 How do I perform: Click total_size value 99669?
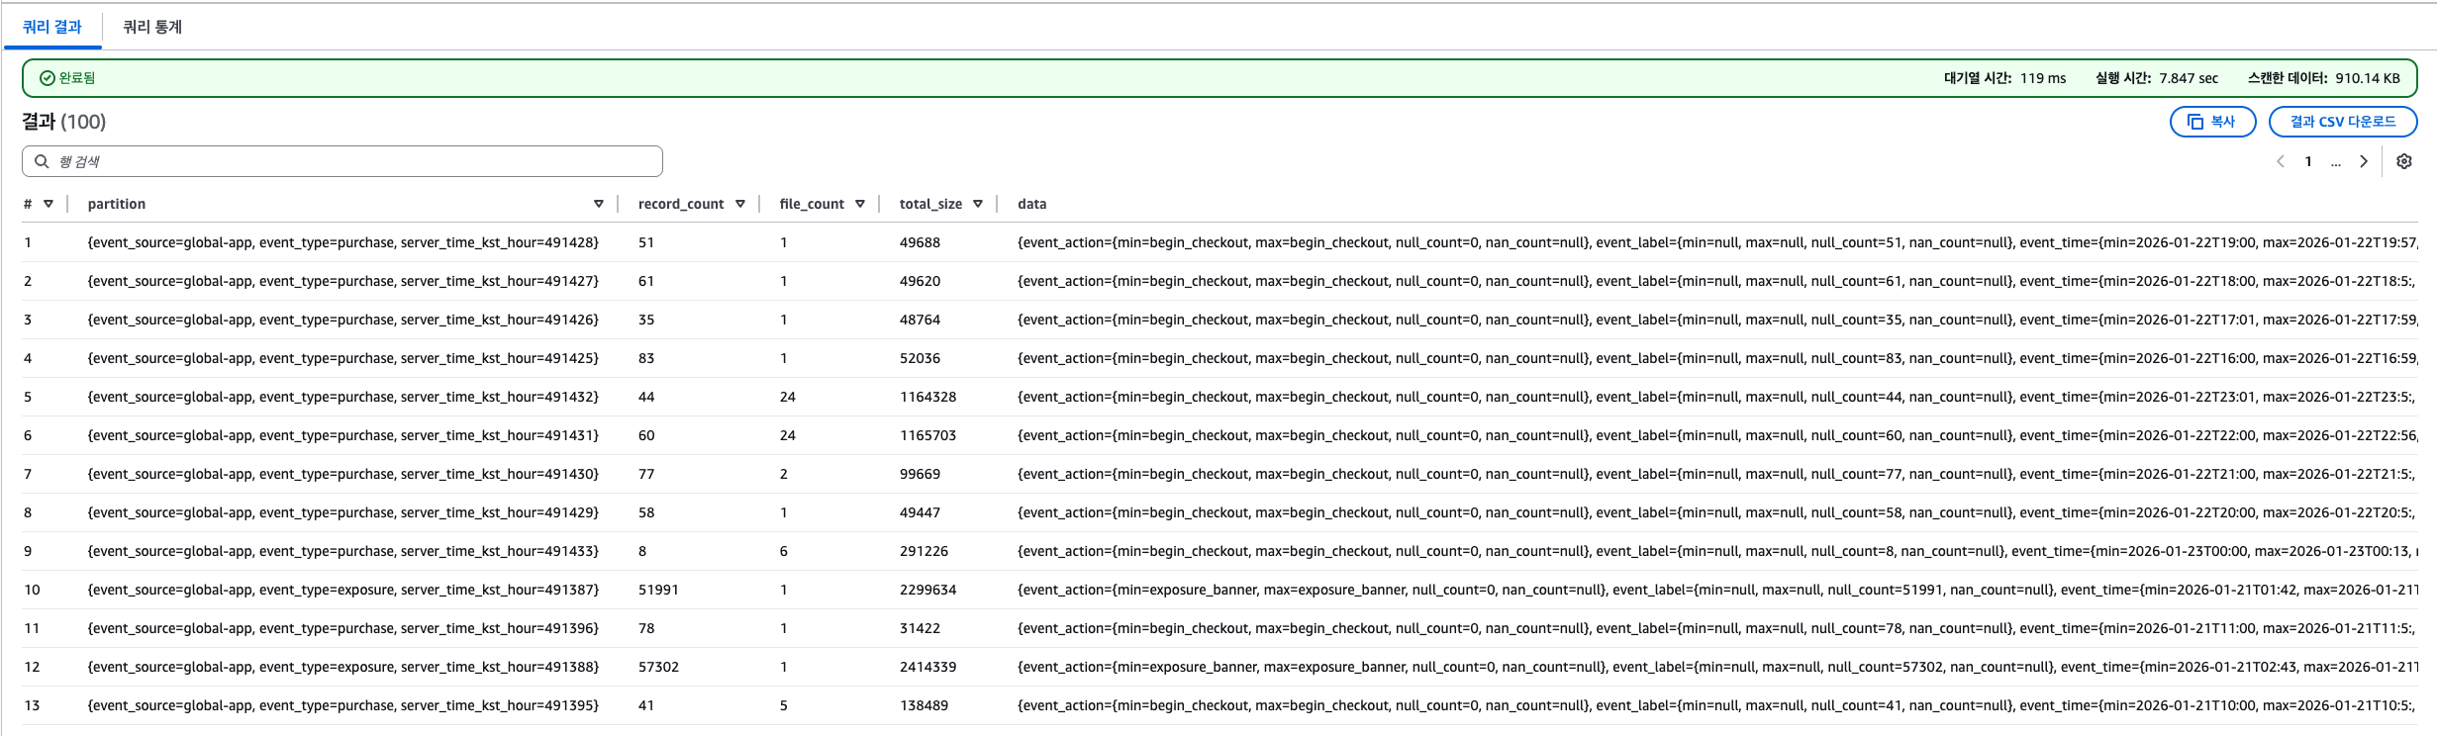point(920,474)
